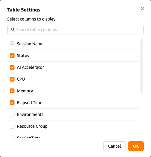Uncheck the AI Accelerator checkbox
The height and width of the screenshot is (157, 151).
(x=12, y=67)
